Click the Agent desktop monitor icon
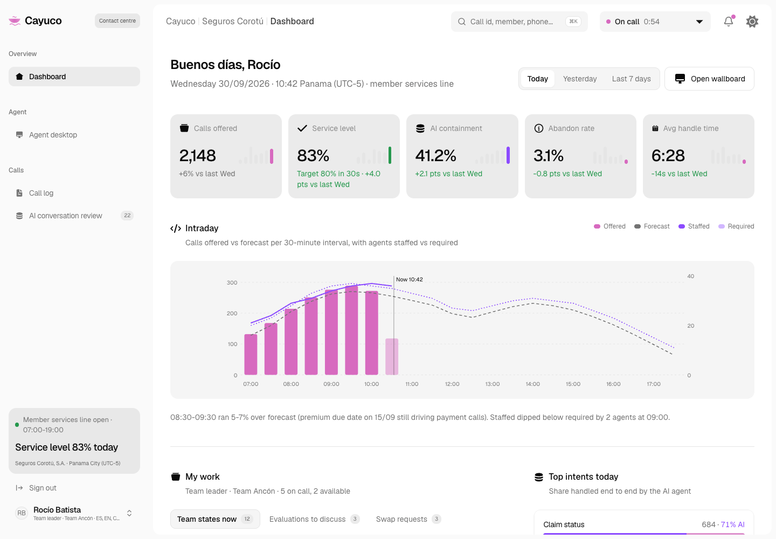Image resolution: width=776 pixels, height=539 pixels. coord(19,135)
